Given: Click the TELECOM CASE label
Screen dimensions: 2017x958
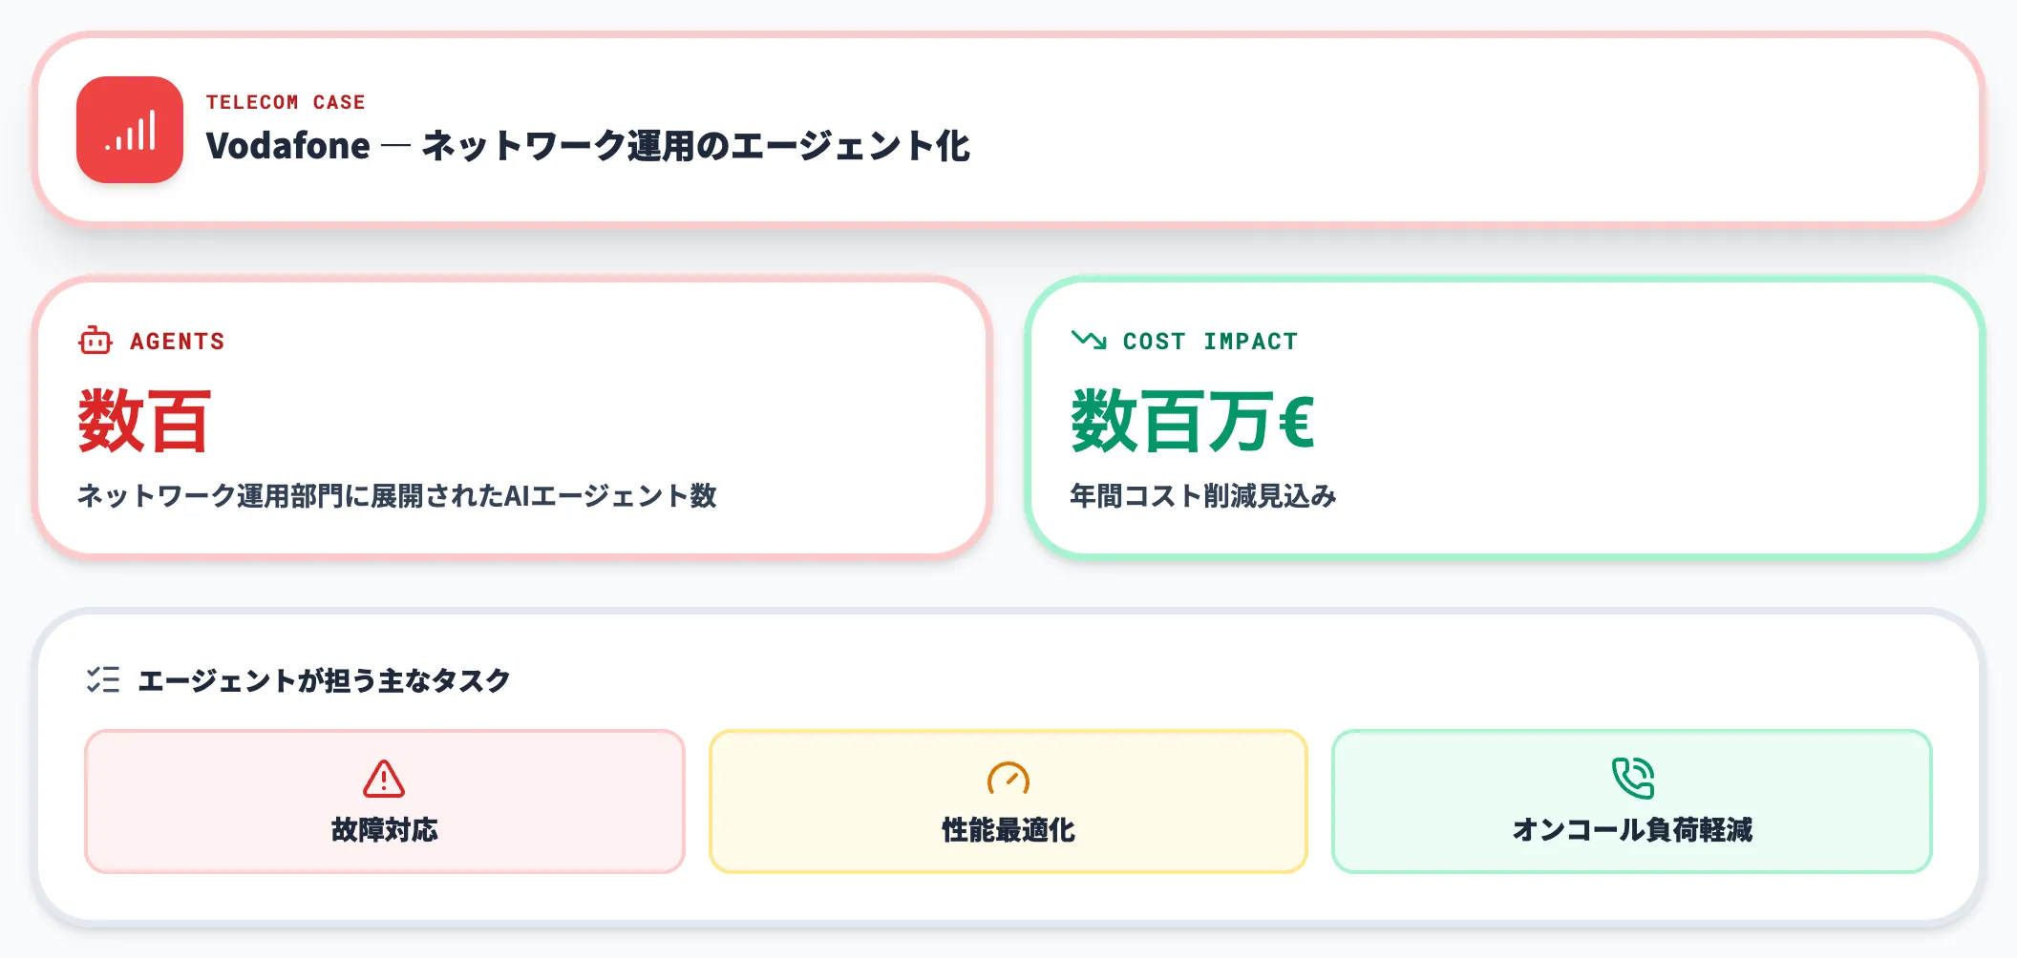Looking at the screenshot, I should 286,102.
